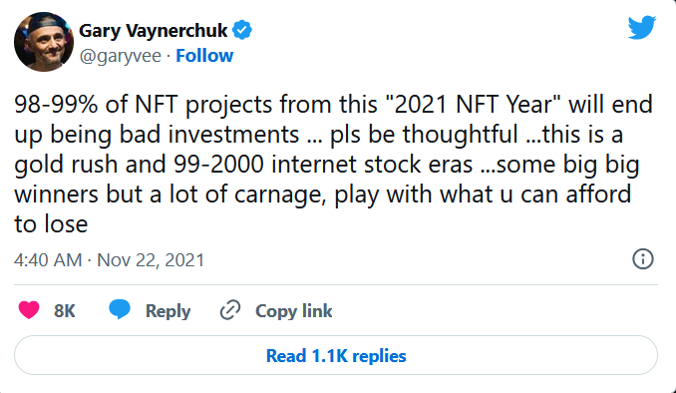The width and height of the screenshot is (676, 393).
Task: Open Twitter via the blue bird logo
Action: (x=642, y=27)
